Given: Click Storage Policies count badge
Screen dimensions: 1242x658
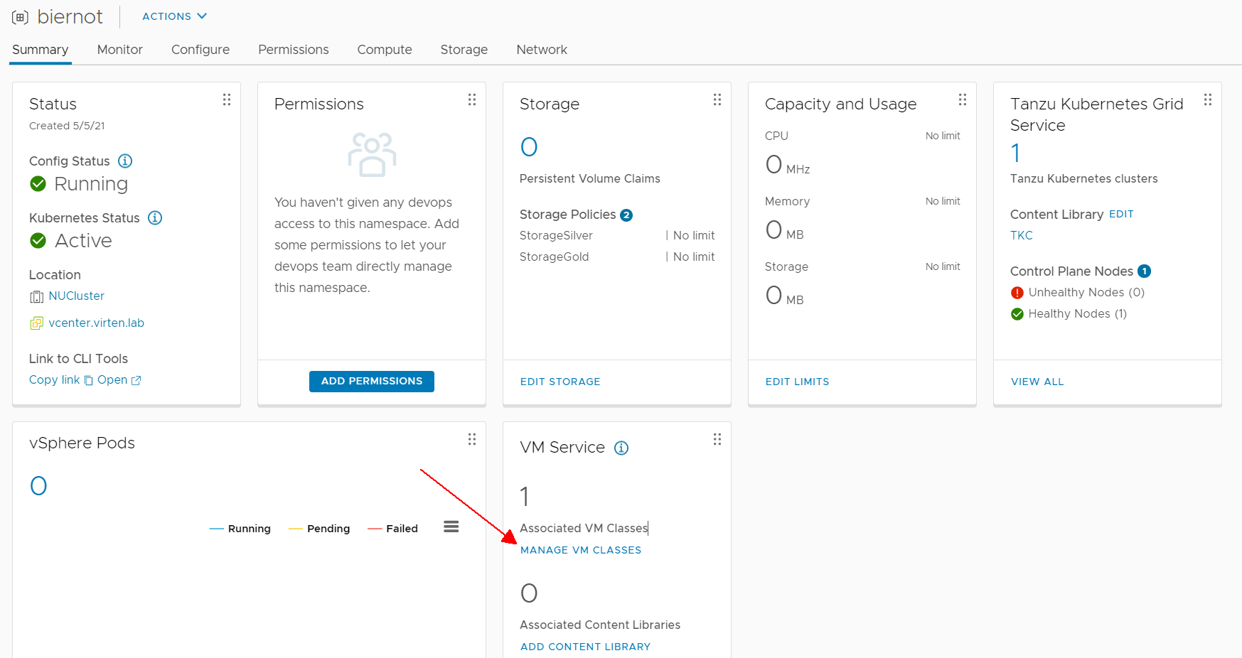Looking at the screenshot, I should pyautogui.click(x=626, y=215).
